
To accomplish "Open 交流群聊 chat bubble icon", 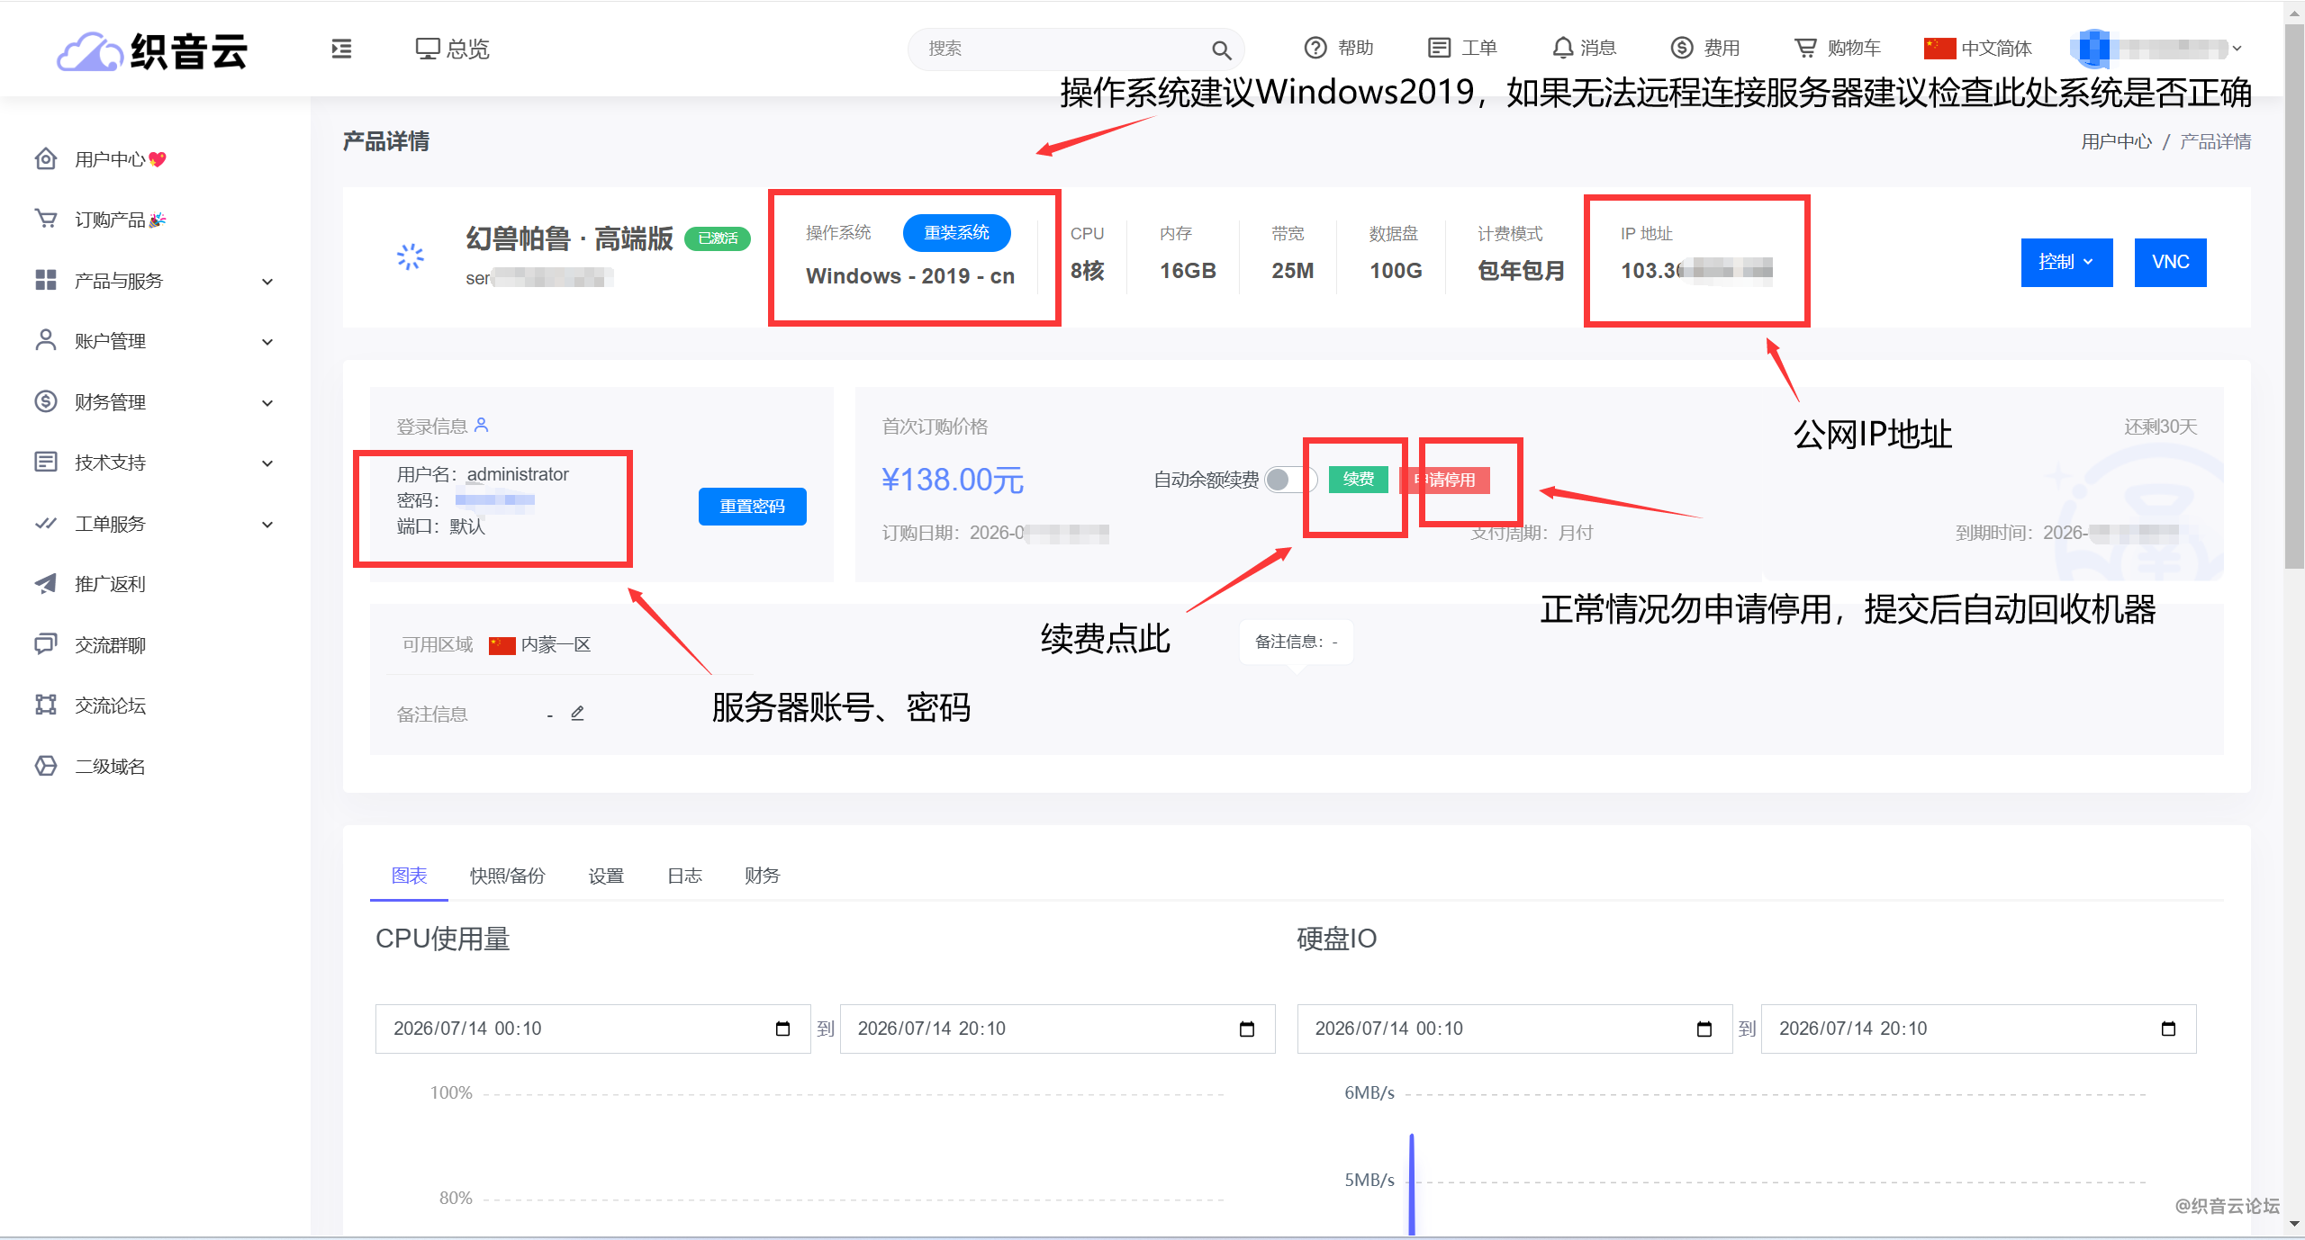I will click(x=46, y=644).
